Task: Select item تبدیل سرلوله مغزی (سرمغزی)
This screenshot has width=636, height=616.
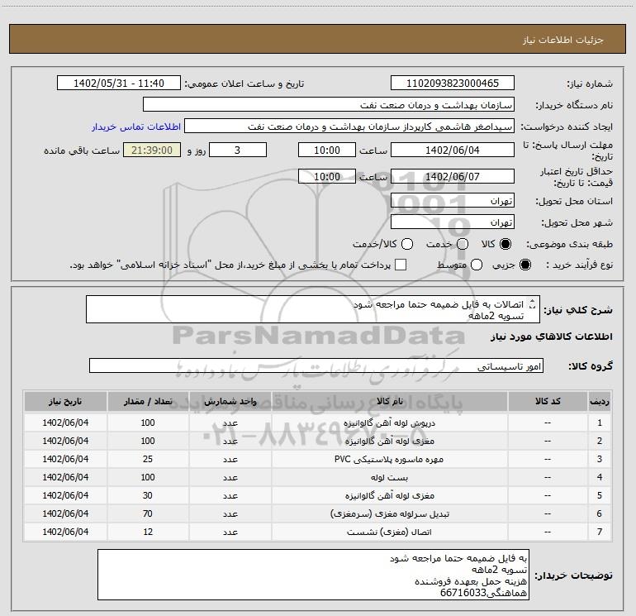Action: (x=389, y=513)
